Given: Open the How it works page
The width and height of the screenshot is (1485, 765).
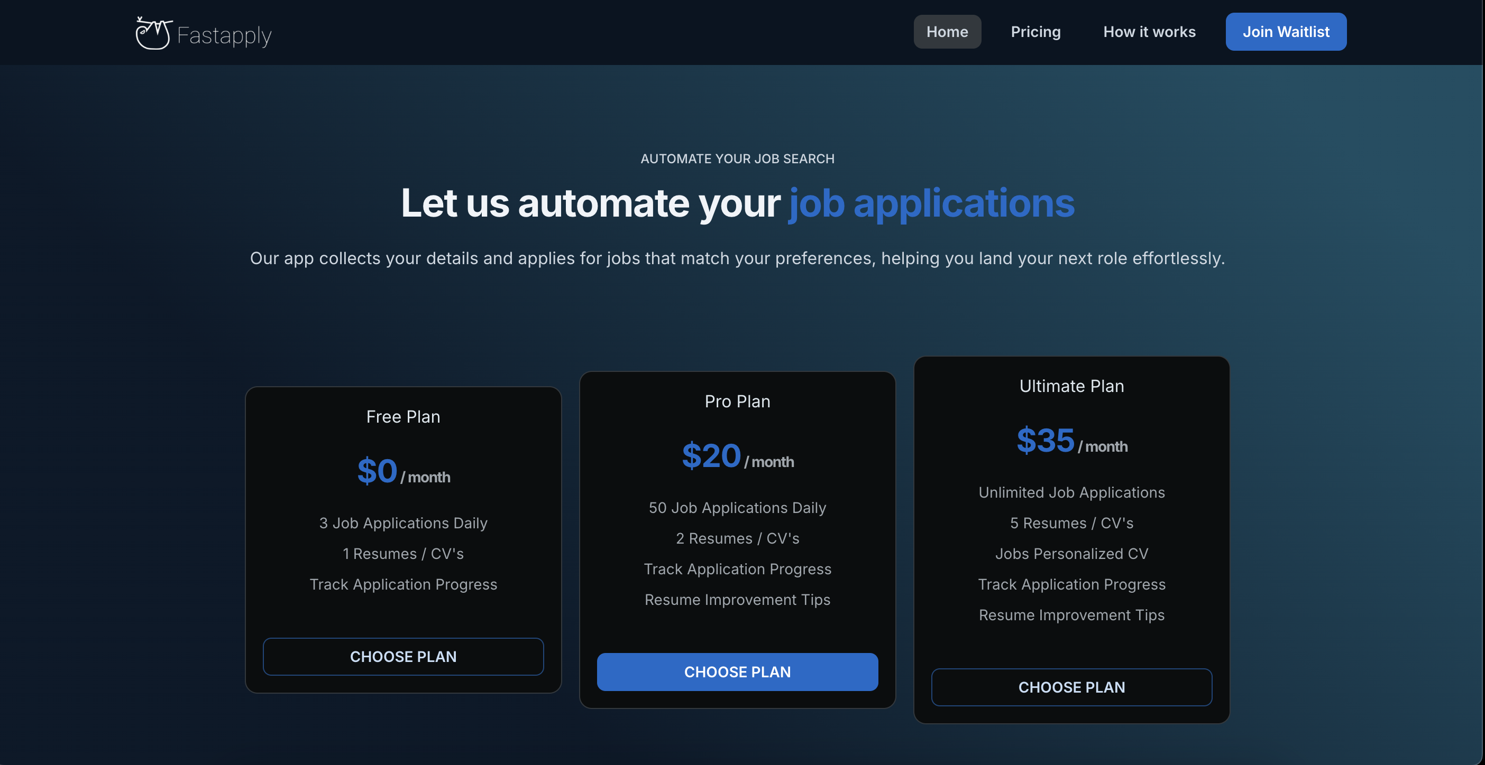Looking at the screenshot, I should (1149, 32).
